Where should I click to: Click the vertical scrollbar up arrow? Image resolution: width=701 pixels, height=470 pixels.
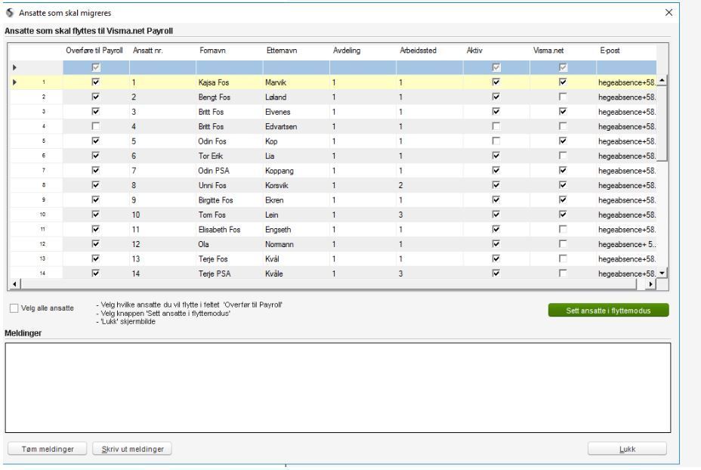pos(662,80)
